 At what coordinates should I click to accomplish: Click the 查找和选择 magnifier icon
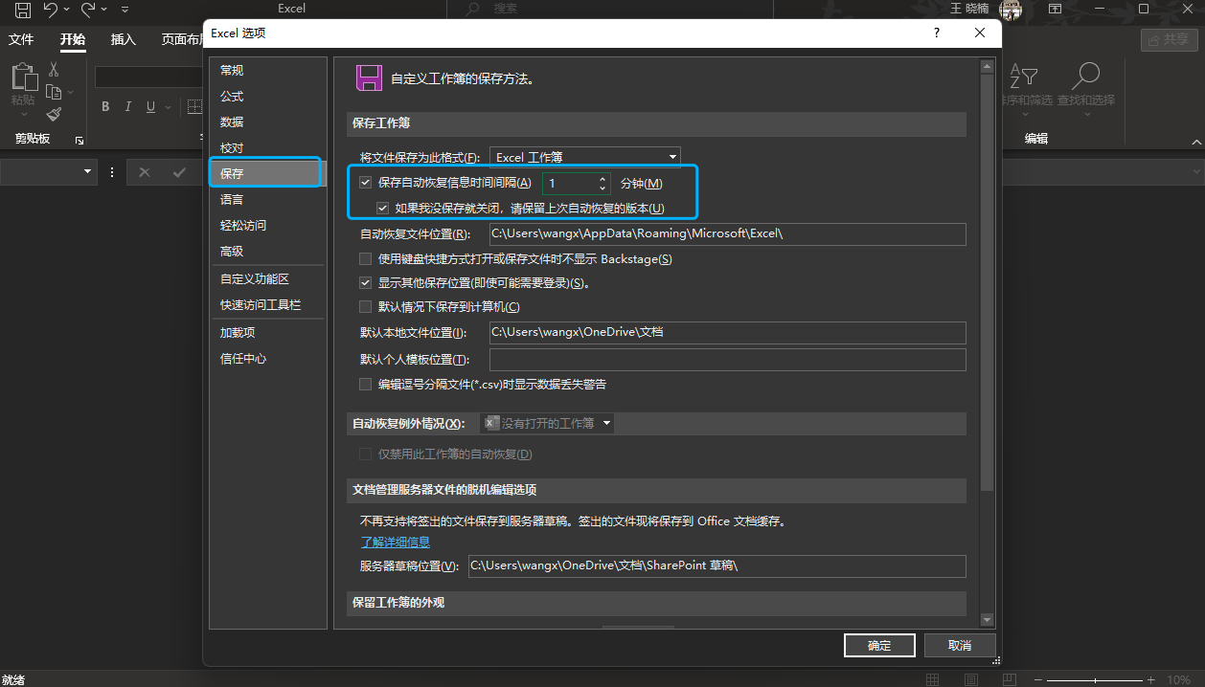pos(1086,76)
